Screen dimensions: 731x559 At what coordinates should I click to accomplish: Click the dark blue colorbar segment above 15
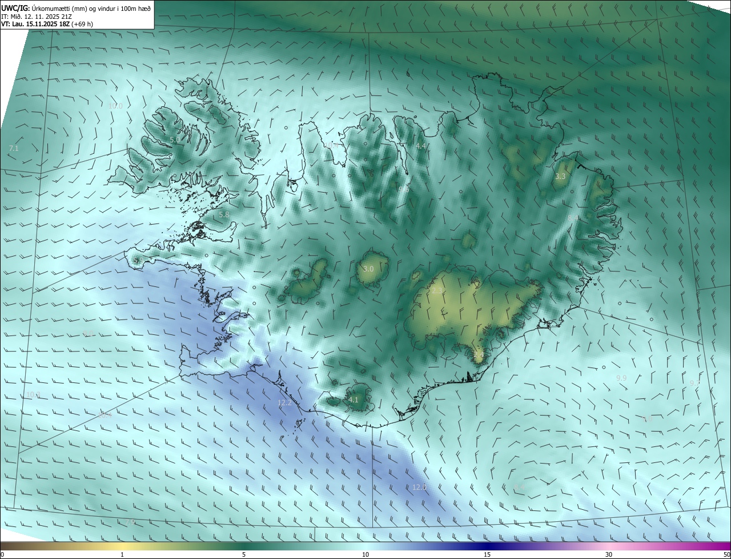[x=487, y=546]
